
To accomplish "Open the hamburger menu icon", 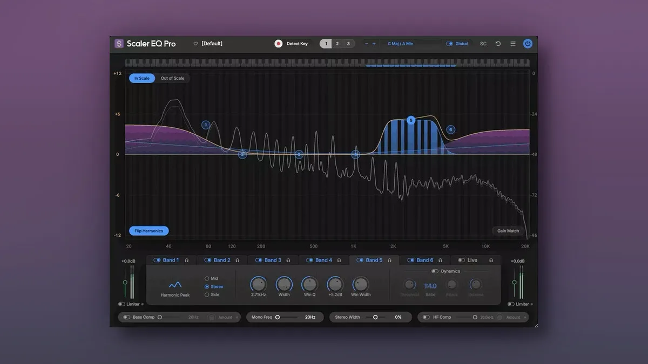I will (x=513, y=44).
